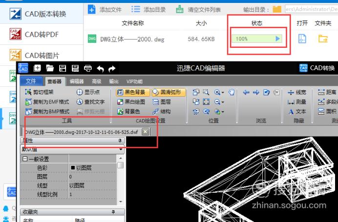Screen dimensions: 338x222
Task: Click the 100% progress bar play arrow
Action: [x=277, y=39]
